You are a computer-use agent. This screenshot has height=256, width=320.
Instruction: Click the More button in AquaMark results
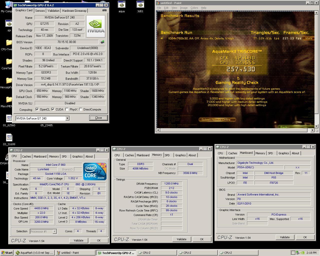(x=309, y=38)
